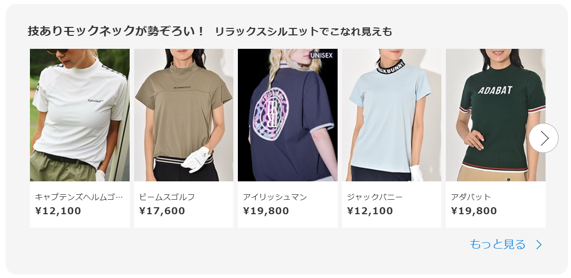Click the ¥12,100 price under キャプテンズヘルム
The width and height of the screenshot is (571, 278).
click(58, 211)
